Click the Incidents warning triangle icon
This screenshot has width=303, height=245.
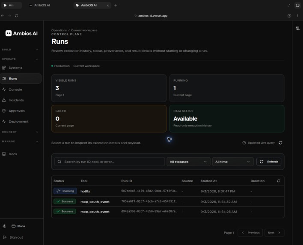[4, 100]
